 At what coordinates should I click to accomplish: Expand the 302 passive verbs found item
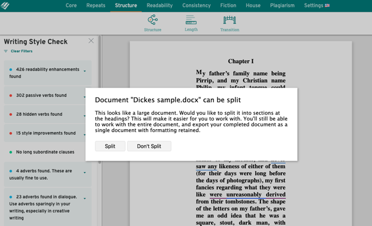(x=85, y=97)
